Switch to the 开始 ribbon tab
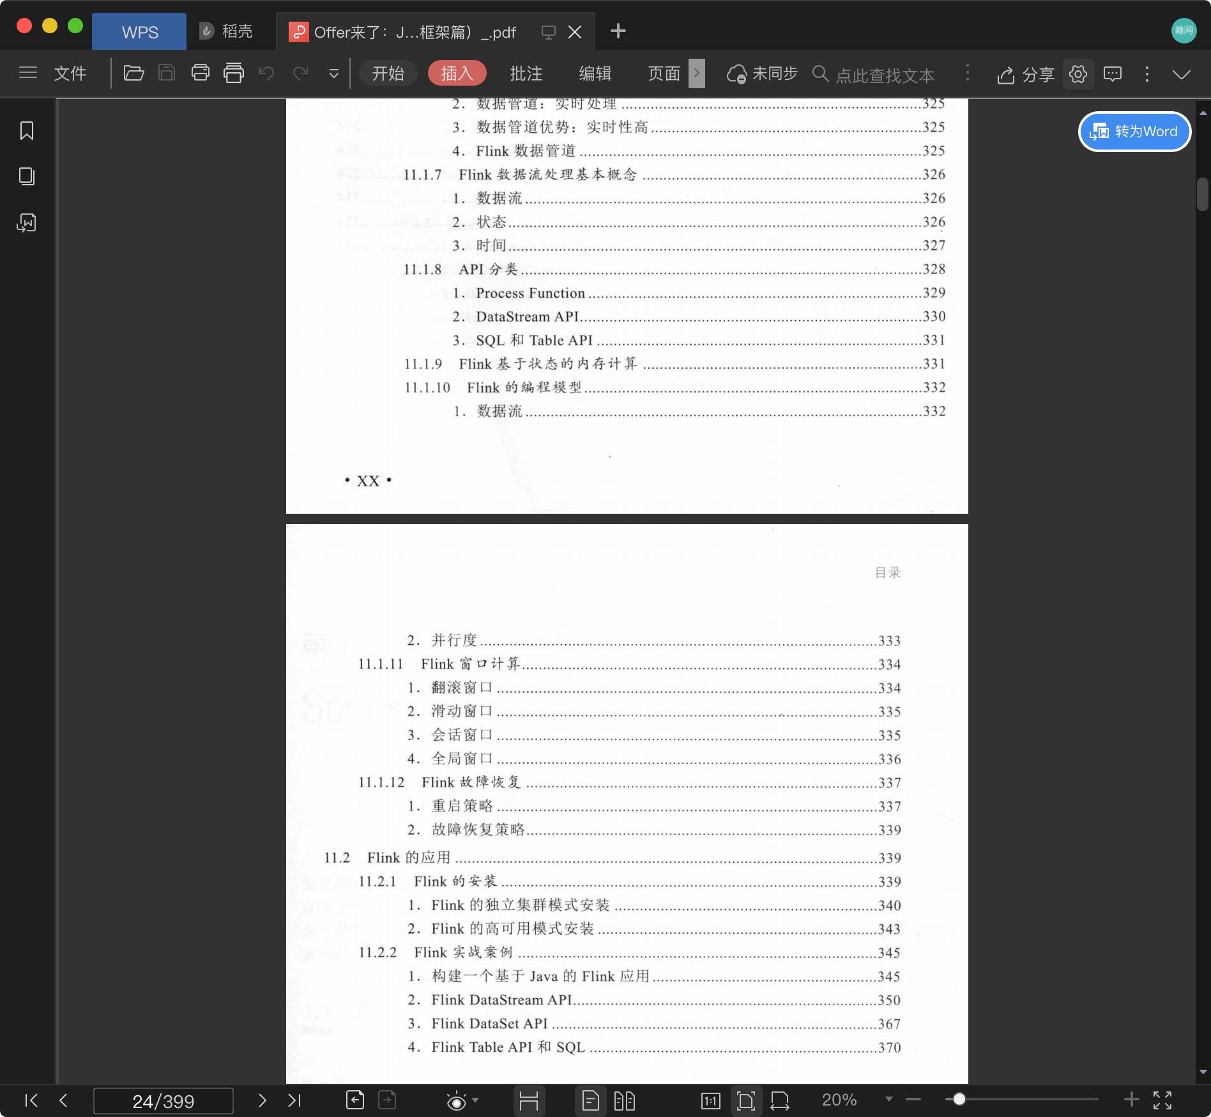 (388, 73)
